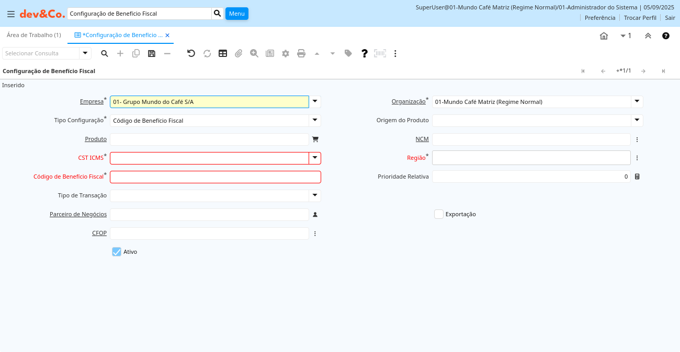Click the Undo changes icon
680x352 pixels.
click(x=191, y=53)
